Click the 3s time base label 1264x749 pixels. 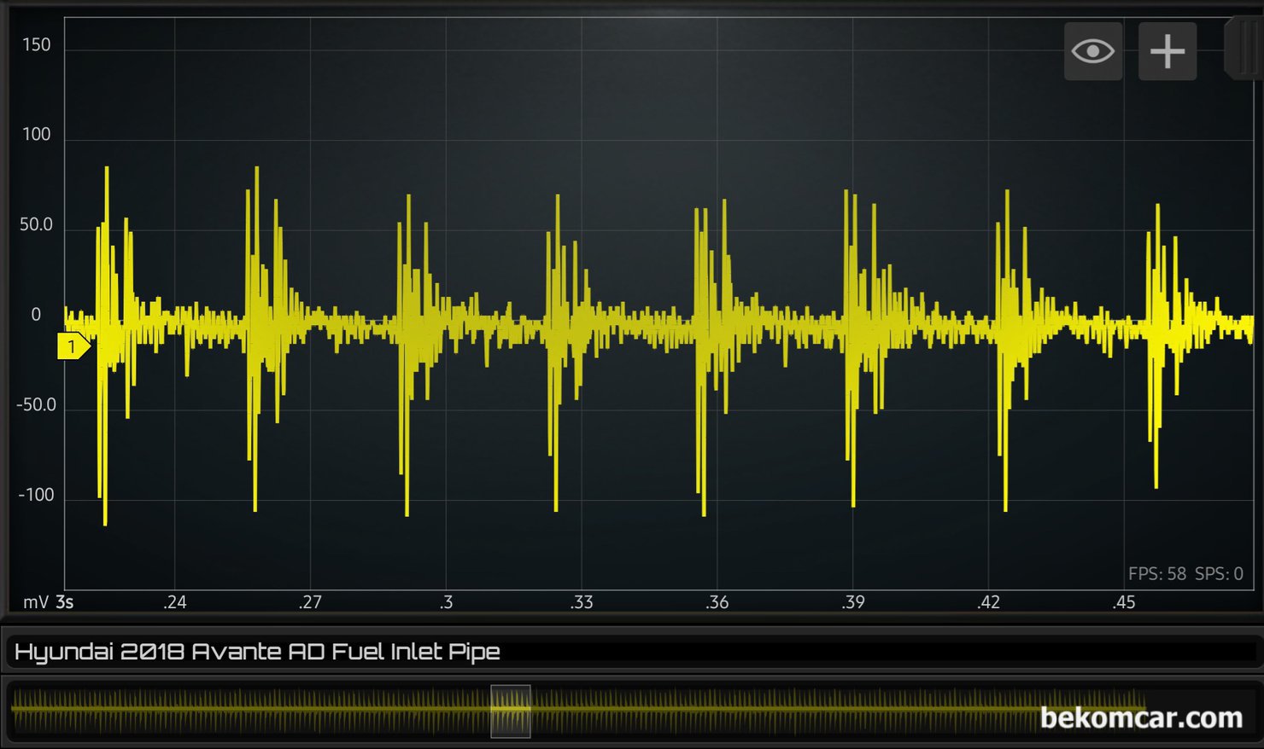(x=65, y=602)
